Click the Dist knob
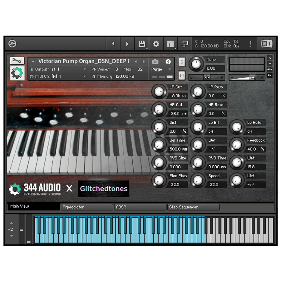 tap(159, 127)
